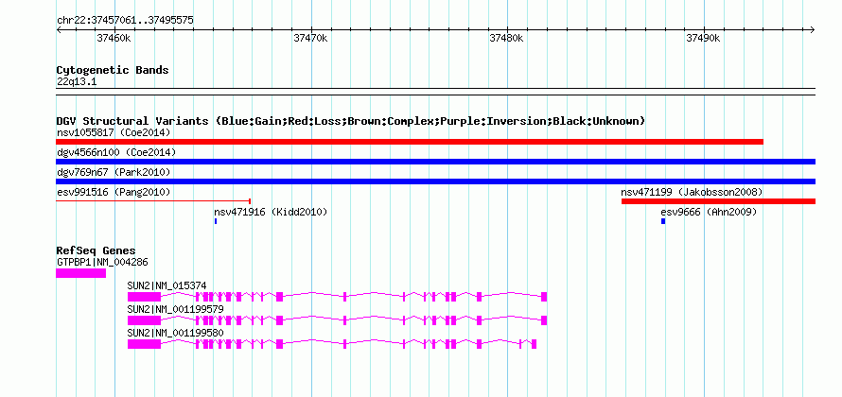Click the SUN2 NM_001199580 large first exon block

144,344
